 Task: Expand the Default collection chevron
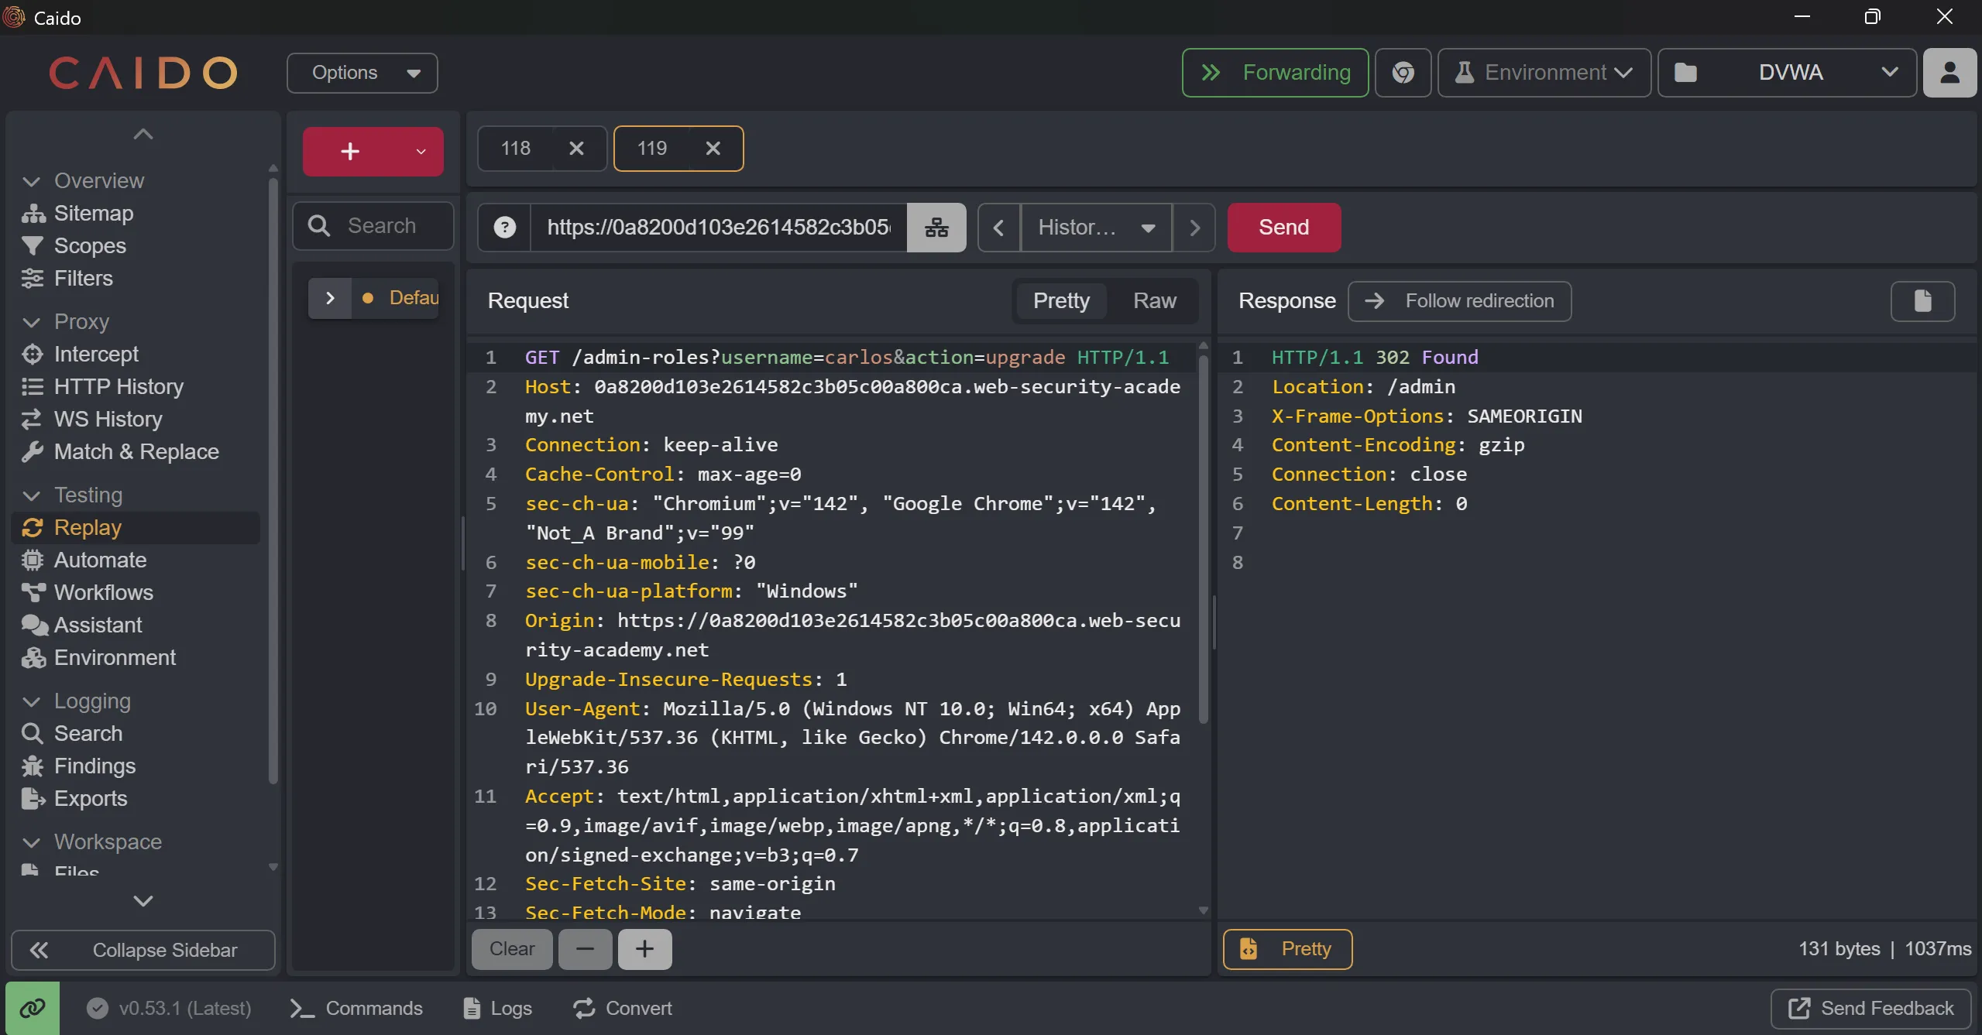(330, 298)
